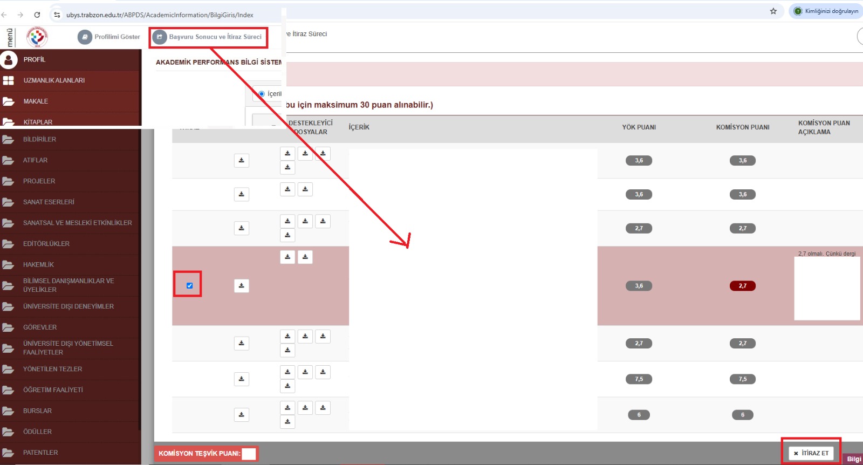Screen dimensions: 863x465
Task: Open PATENTLER sidebar item
Action: tap(70, 453)
